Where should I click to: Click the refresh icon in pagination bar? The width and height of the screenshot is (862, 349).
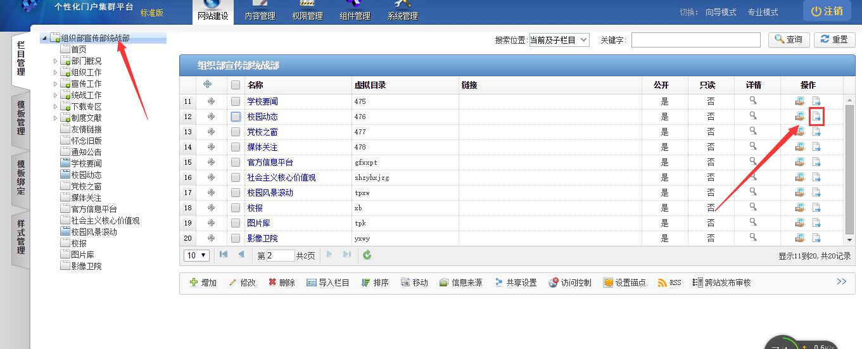pyautogui.click(x=367, y=255)
